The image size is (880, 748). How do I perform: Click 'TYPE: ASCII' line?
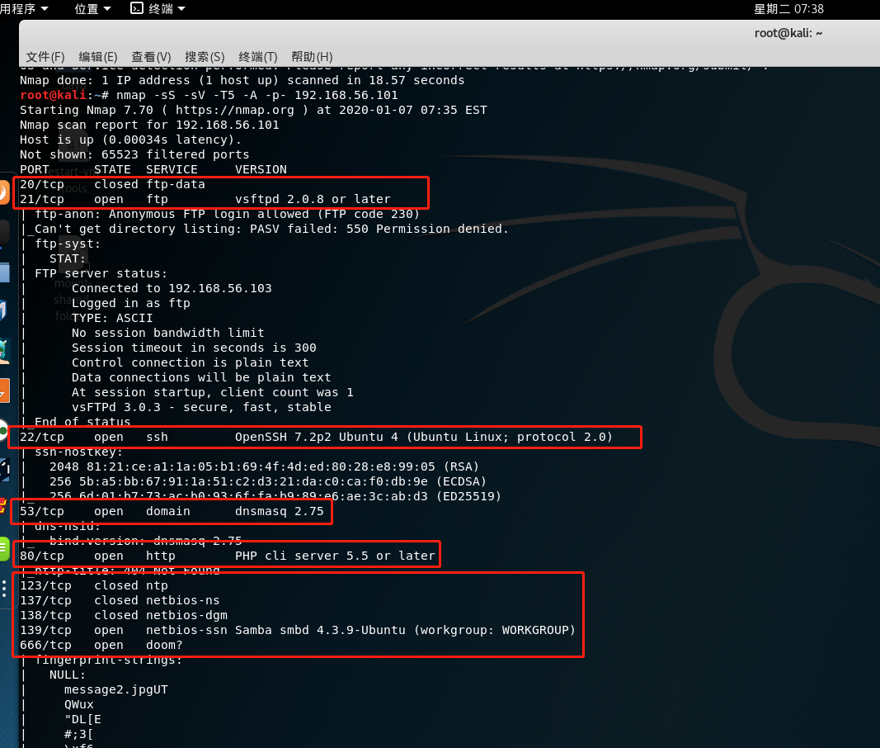point(112,318)
